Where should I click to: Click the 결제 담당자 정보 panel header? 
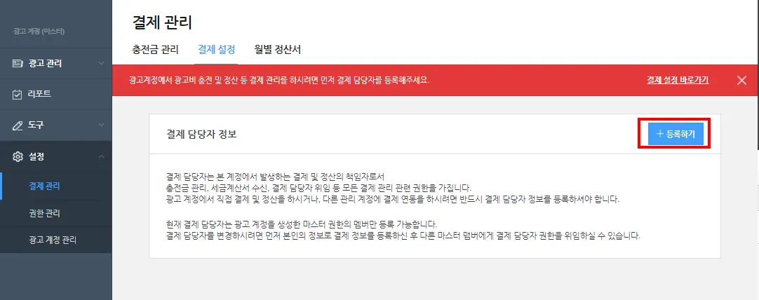click(201, 135)
